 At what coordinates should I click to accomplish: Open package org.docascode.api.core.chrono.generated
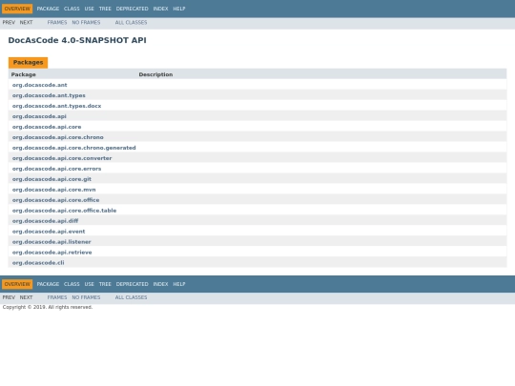click(x=73, y=148)
